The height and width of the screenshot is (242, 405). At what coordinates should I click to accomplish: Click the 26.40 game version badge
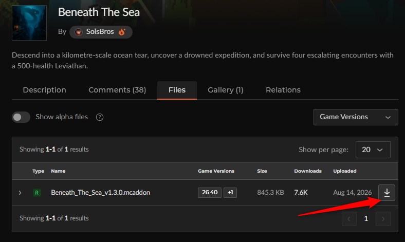tap(210, 192)
